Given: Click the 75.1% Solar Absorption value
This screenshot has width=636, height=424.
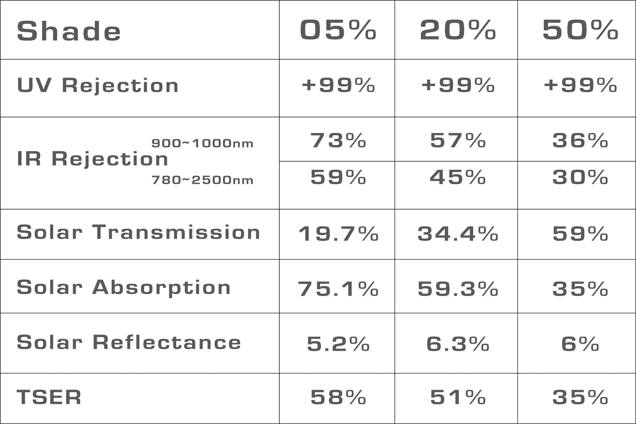Looking at the screenshot, I should (x=338, y=289).
